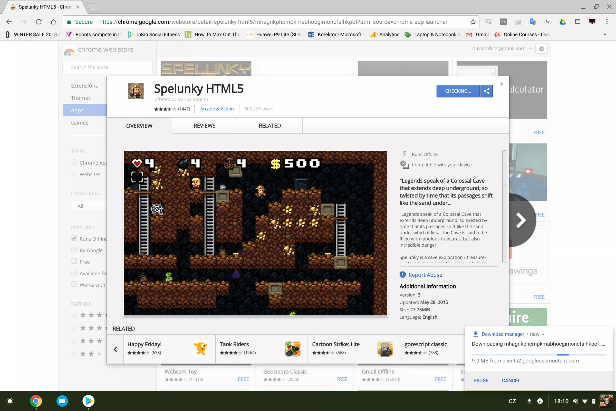
Task: Show more bookmarks with the overflow chevron
Action: (605, 34)
